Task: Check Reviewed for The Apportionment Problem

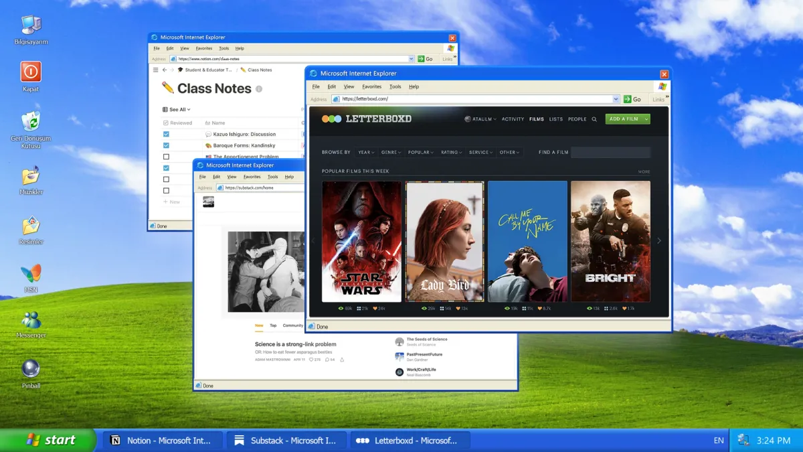Action: 166,157
